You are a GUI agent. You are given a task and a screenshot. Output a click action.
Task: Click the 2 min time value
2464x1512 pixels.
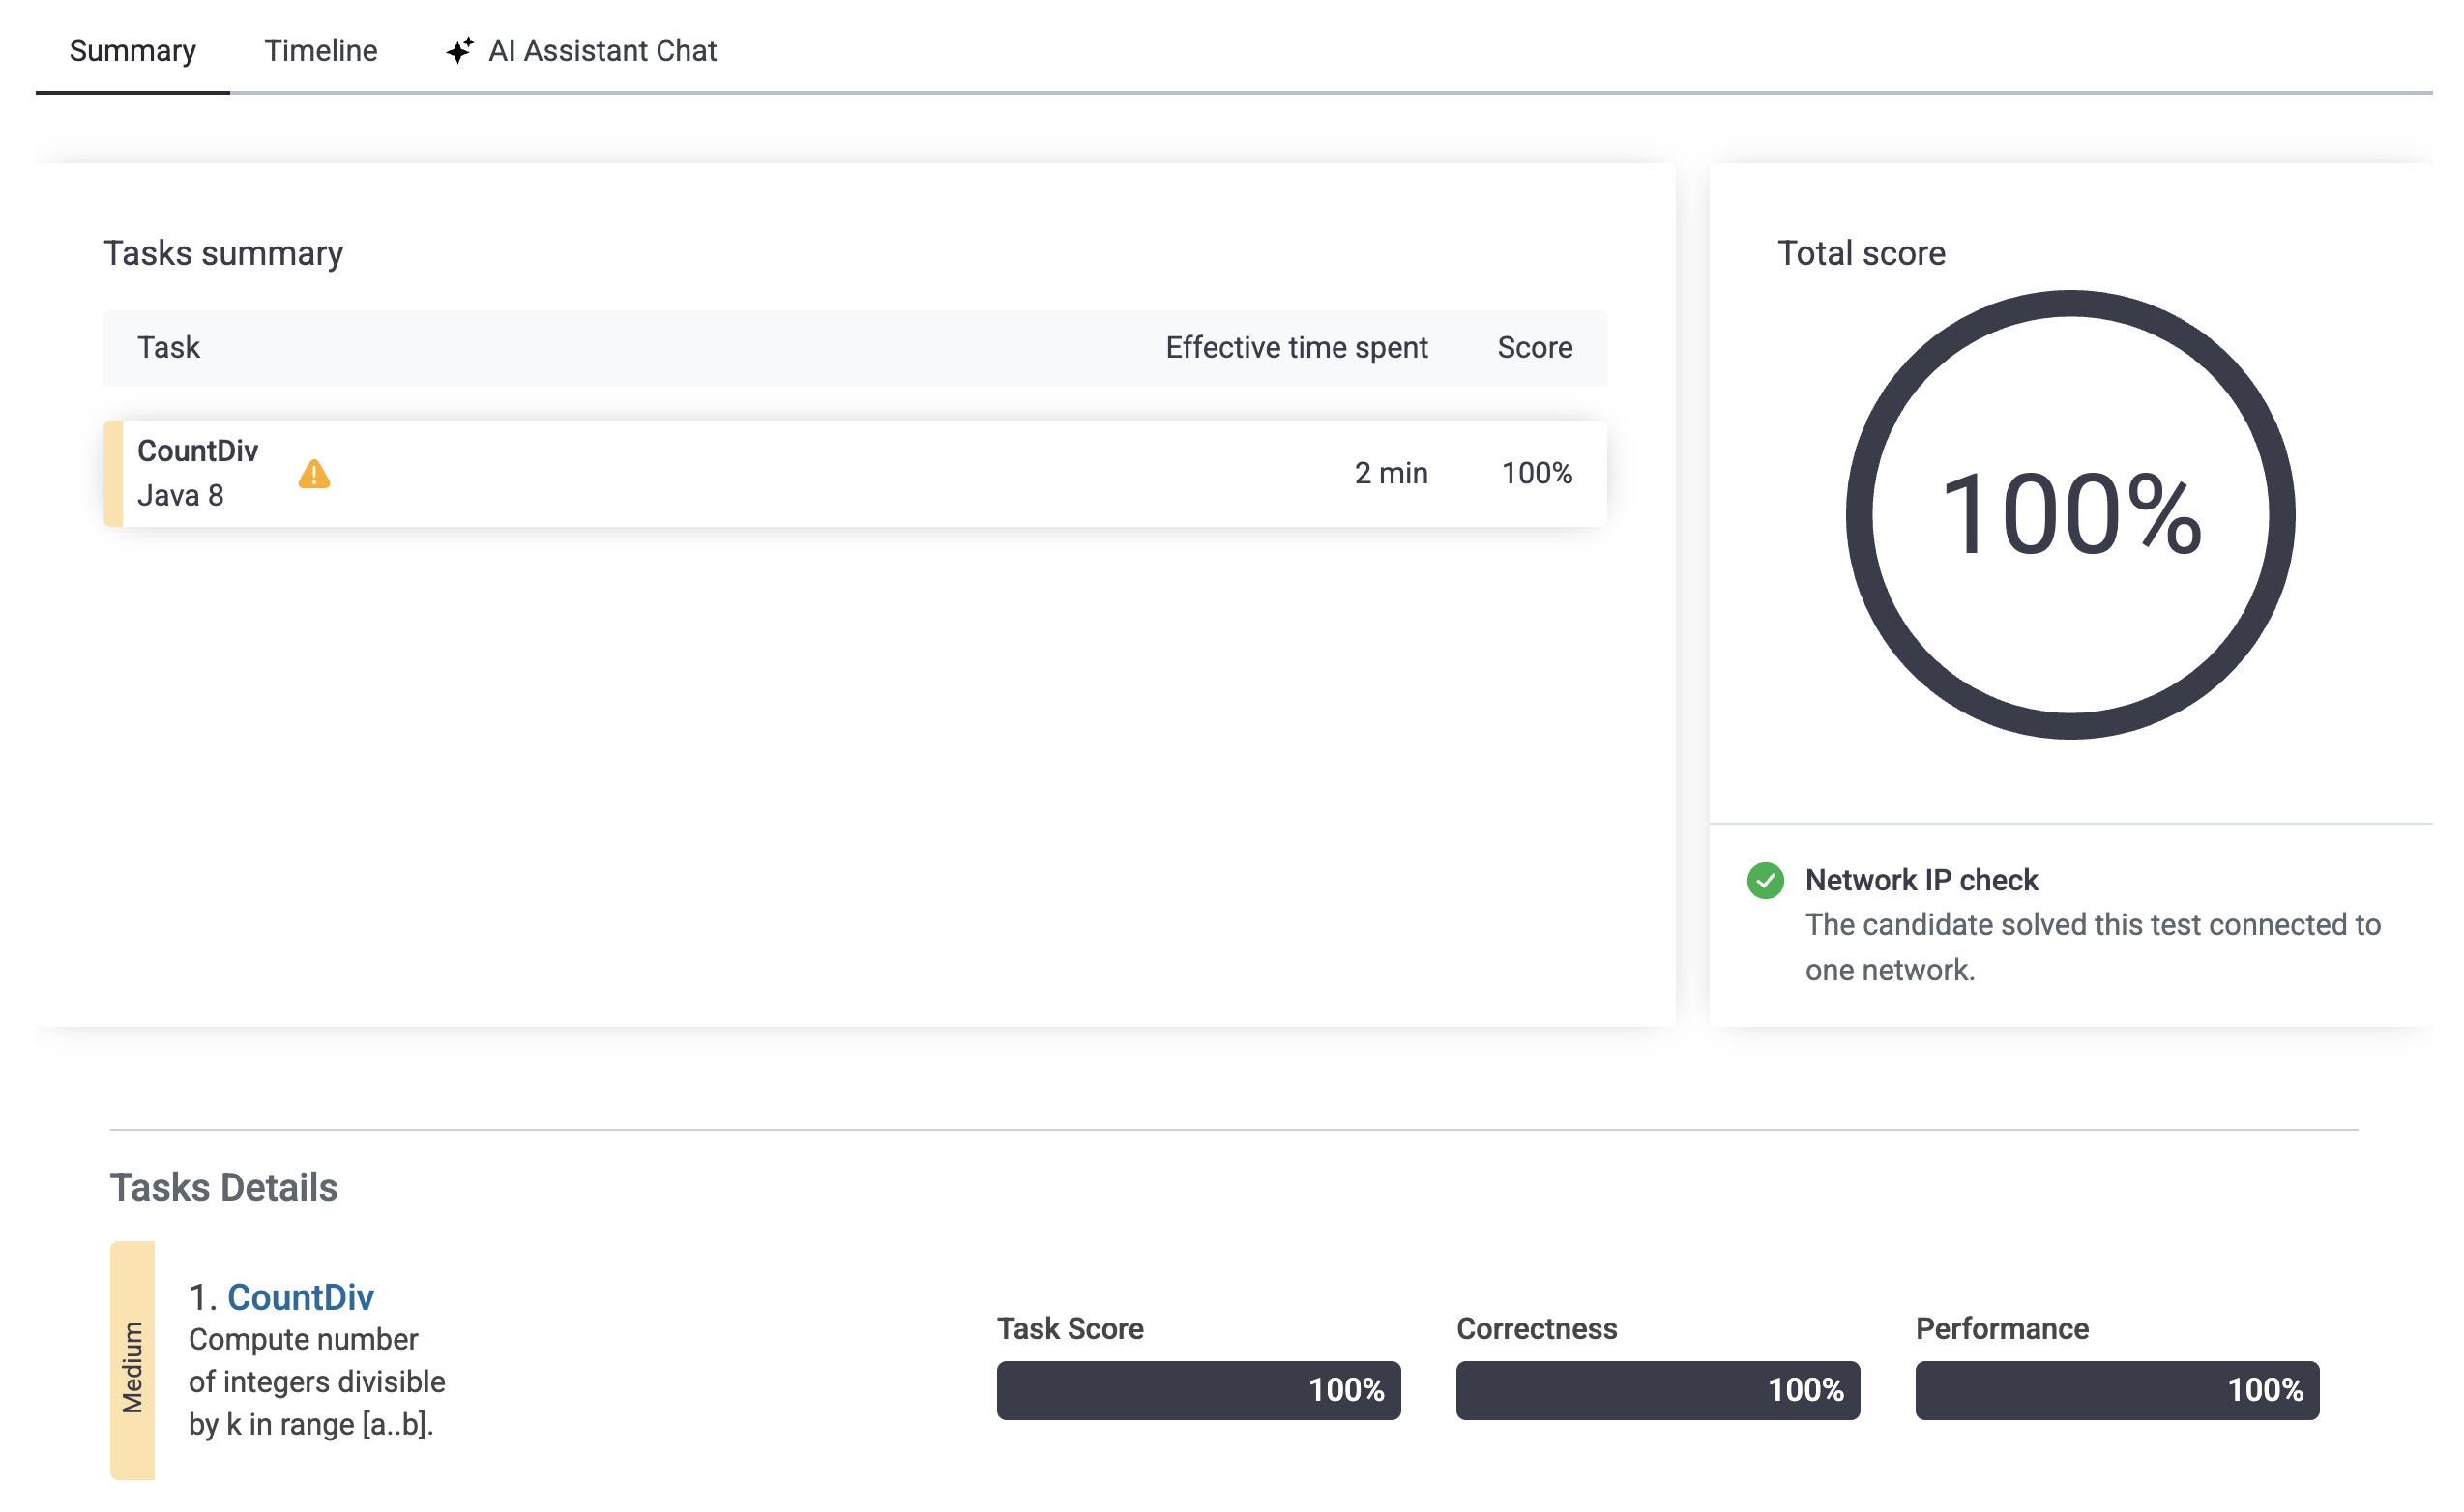tap(1390, 473)
